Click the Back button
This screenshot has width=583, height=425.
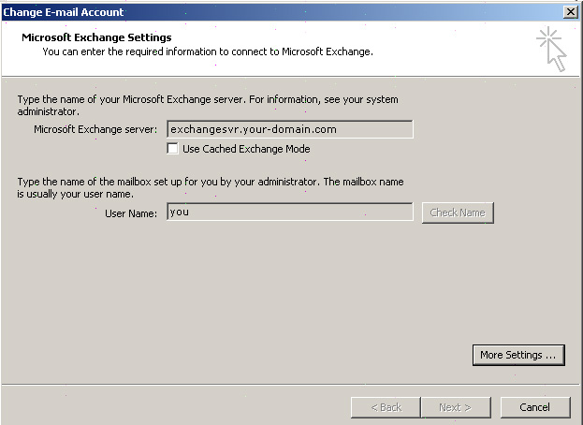pos(386,407)
